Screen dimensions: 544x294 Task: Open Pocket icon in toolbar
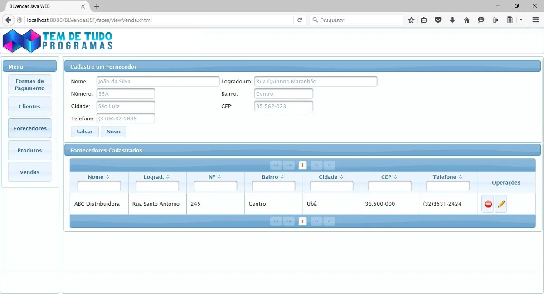pyautogui.click(x=438, y=20)
